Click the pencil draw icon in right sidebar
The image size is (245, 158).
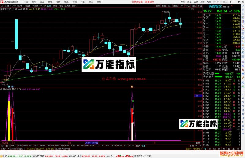(243, 77)
